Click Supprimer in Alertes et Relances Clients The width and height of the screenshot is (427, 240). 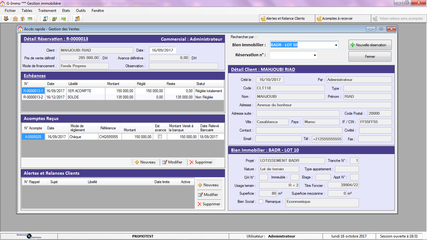[209, 204]
